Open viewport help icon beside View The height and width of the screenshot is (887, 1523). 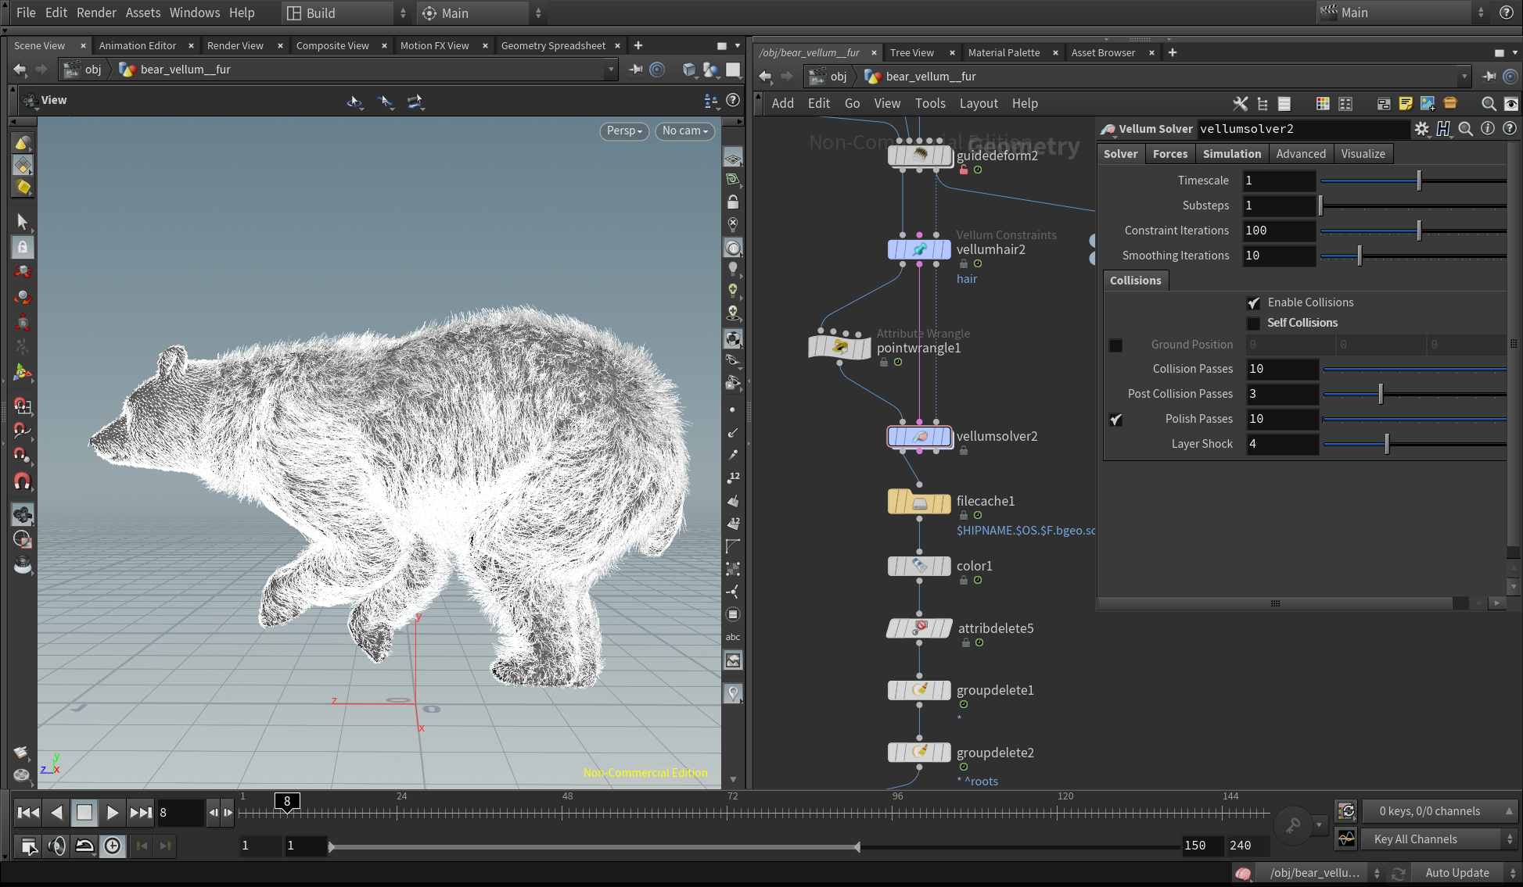(x=733, y=100)
